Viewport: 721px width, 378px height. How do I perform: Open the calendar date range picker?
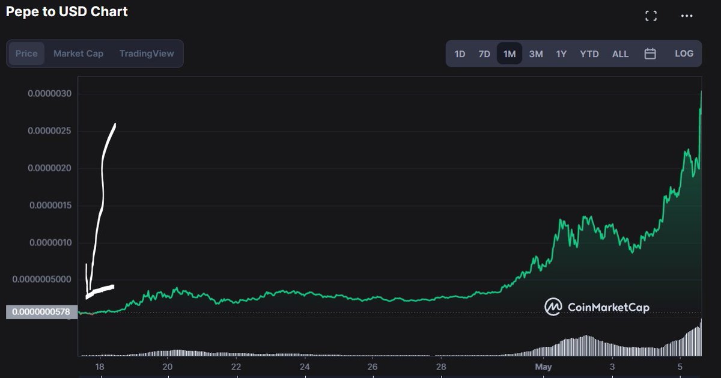point(651,53)
